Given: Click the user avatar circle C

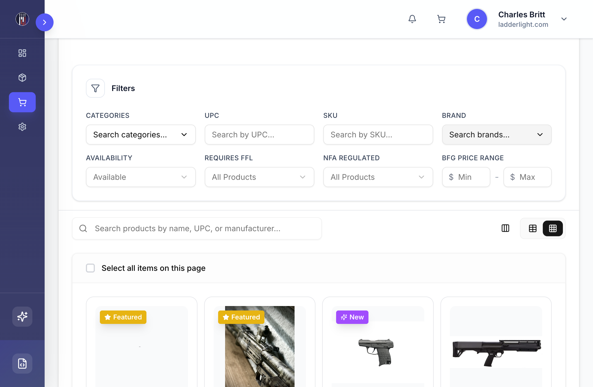Looking at the screenshot, I should pyautogui.click(x=477, y=19).
